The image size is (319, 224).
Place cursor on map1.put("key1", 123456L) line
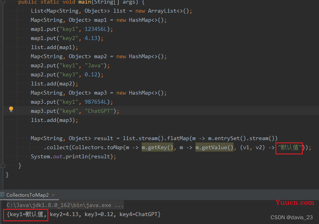pos(72,29)
